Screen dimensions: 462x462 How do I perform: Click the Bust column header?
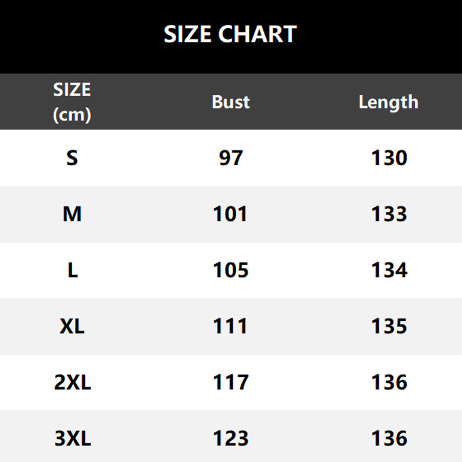click(x=230, y=102)
